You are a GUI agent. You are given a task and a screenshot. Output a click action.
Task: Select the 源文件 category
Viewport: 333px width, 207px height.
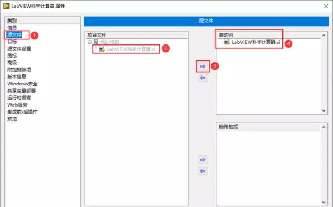[x=14, y=34]
